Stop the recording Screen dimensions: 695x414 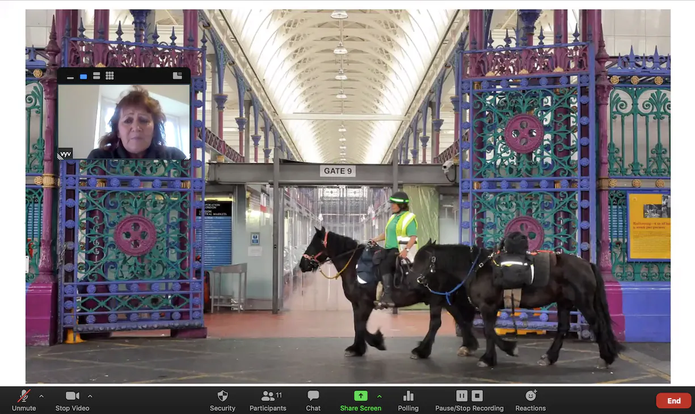[477, 396]
